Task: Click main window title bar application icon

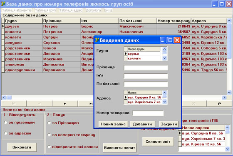Action: (x=3, y=4)
